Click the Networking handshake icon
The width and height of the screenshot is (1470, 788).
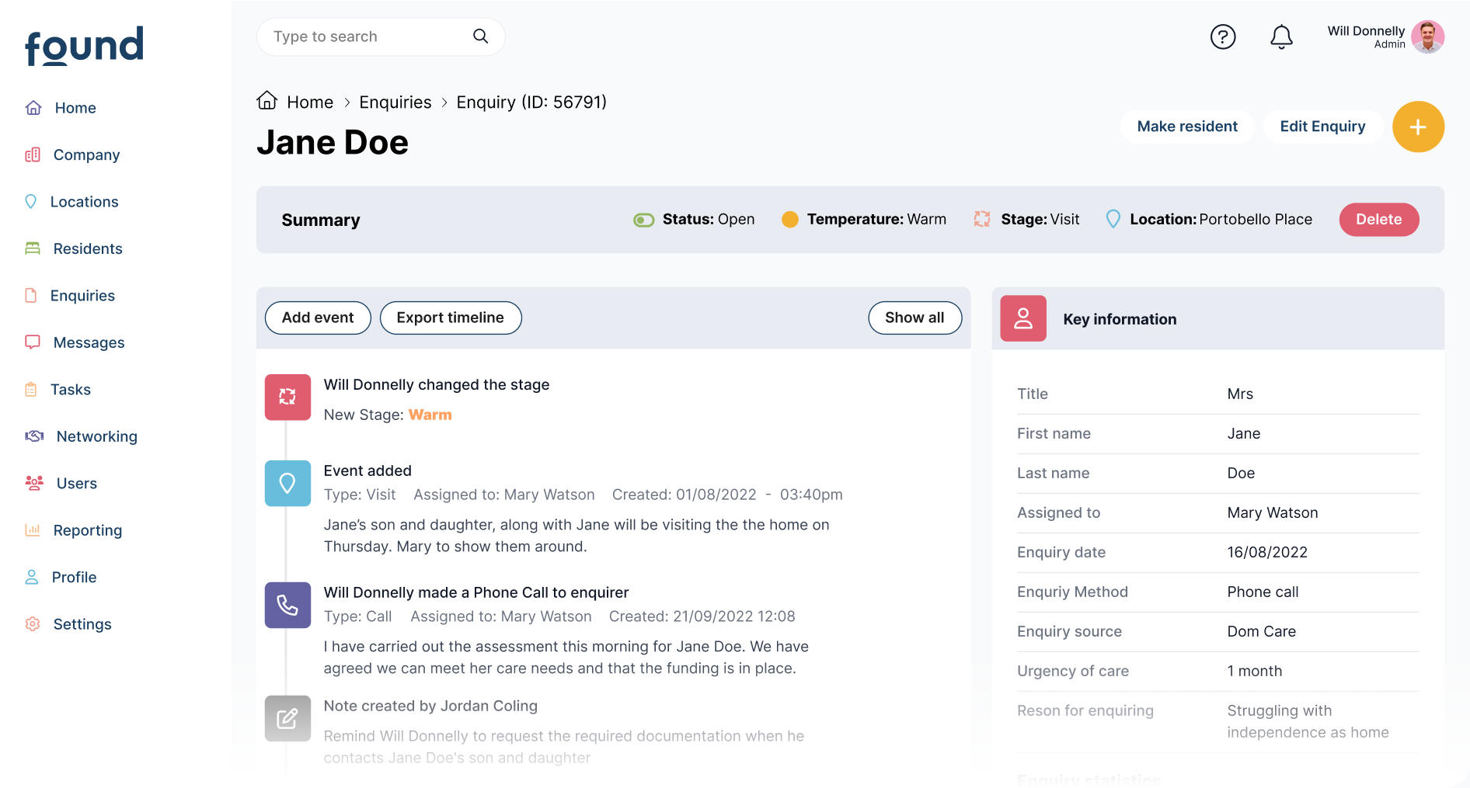(x=33, y=436)
